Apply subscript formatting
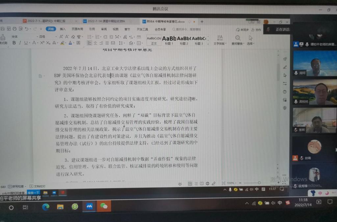The width and height of the screenshot is (337, 222). (x=48, y=43)
